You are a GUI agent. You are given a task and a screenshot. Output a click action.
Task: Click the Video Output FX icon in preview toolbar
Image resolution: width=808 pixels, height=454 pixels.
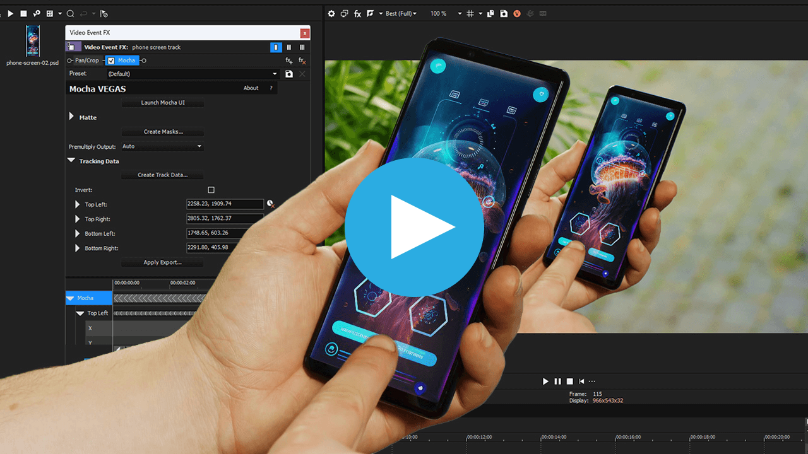point(357,13)
